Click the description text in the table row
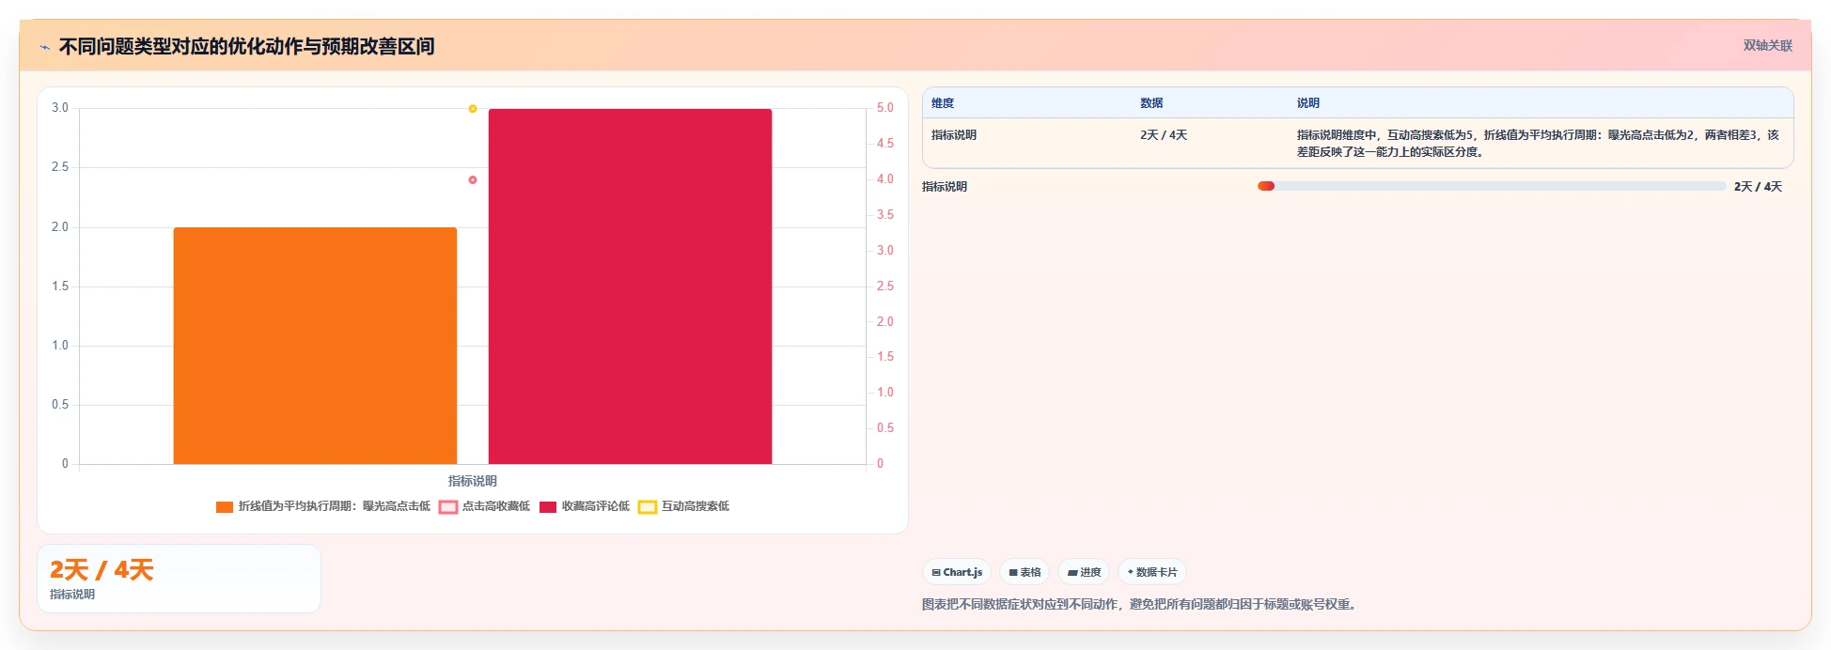This screenshot has height=650, width=1831. [1538, 144]
